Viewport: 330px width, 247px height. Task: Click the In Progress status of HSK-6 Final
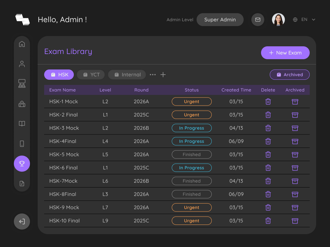pos(191,168)
